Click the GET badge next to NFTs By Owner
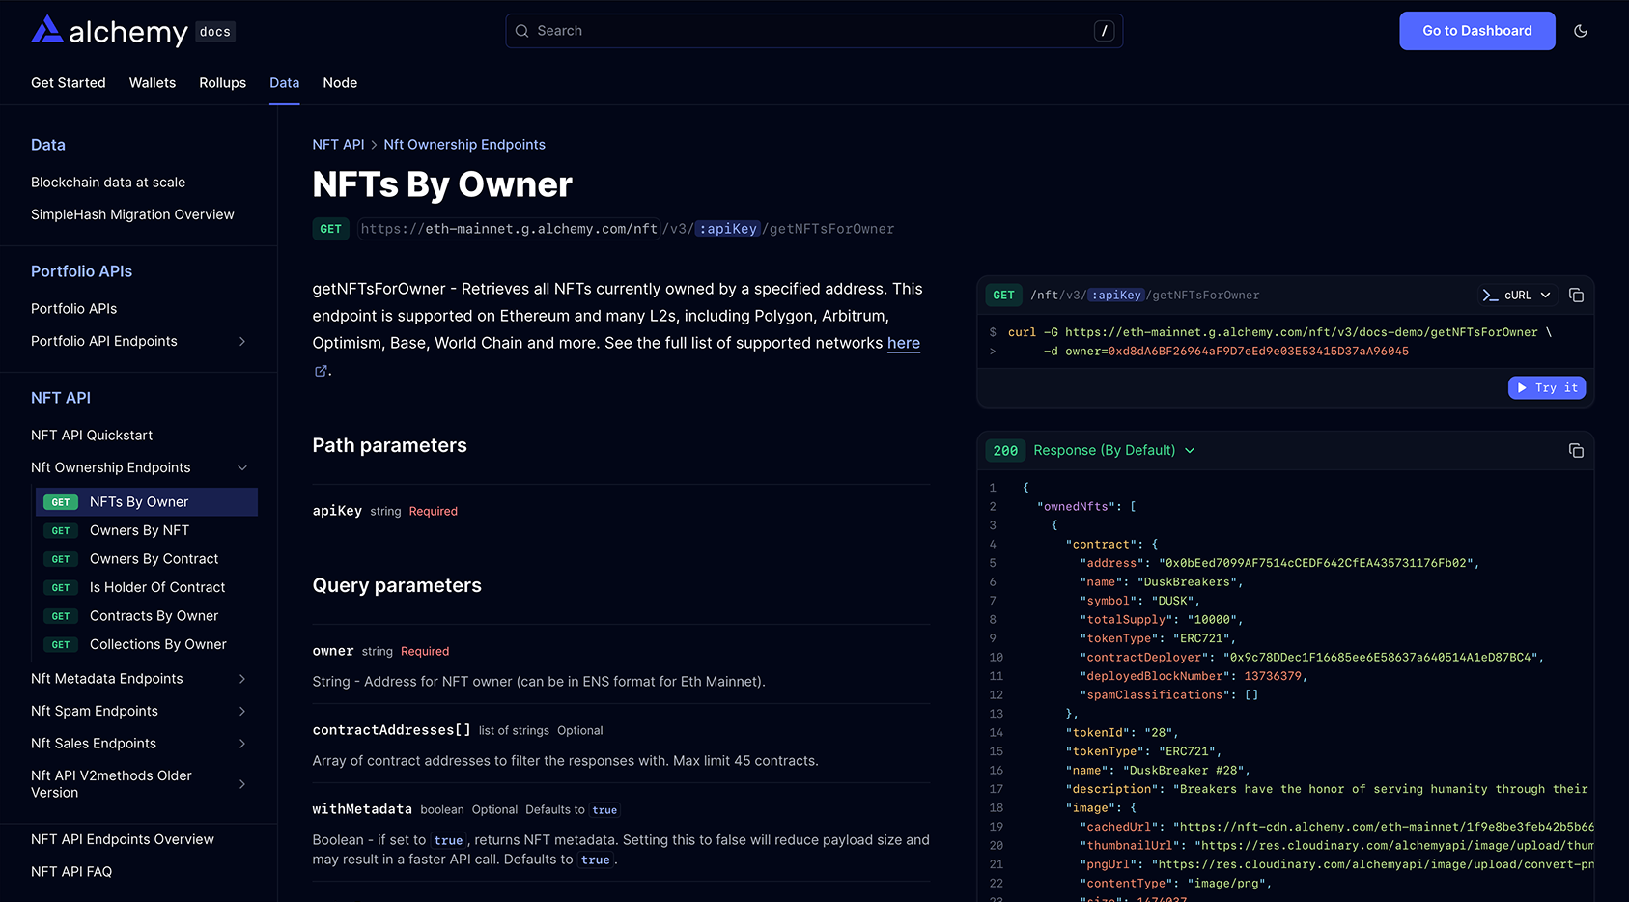This screenshot has height=902, width=1629. click(x=61, y=502)
